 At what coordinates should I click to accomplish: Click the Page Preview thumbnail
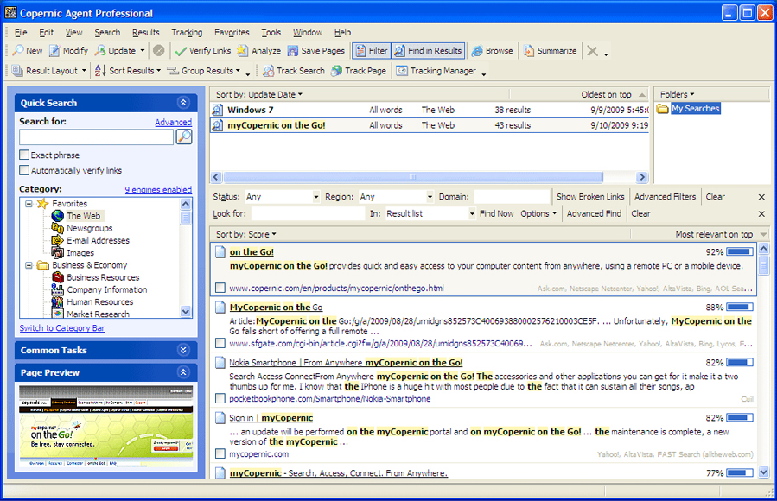[106, 426]
